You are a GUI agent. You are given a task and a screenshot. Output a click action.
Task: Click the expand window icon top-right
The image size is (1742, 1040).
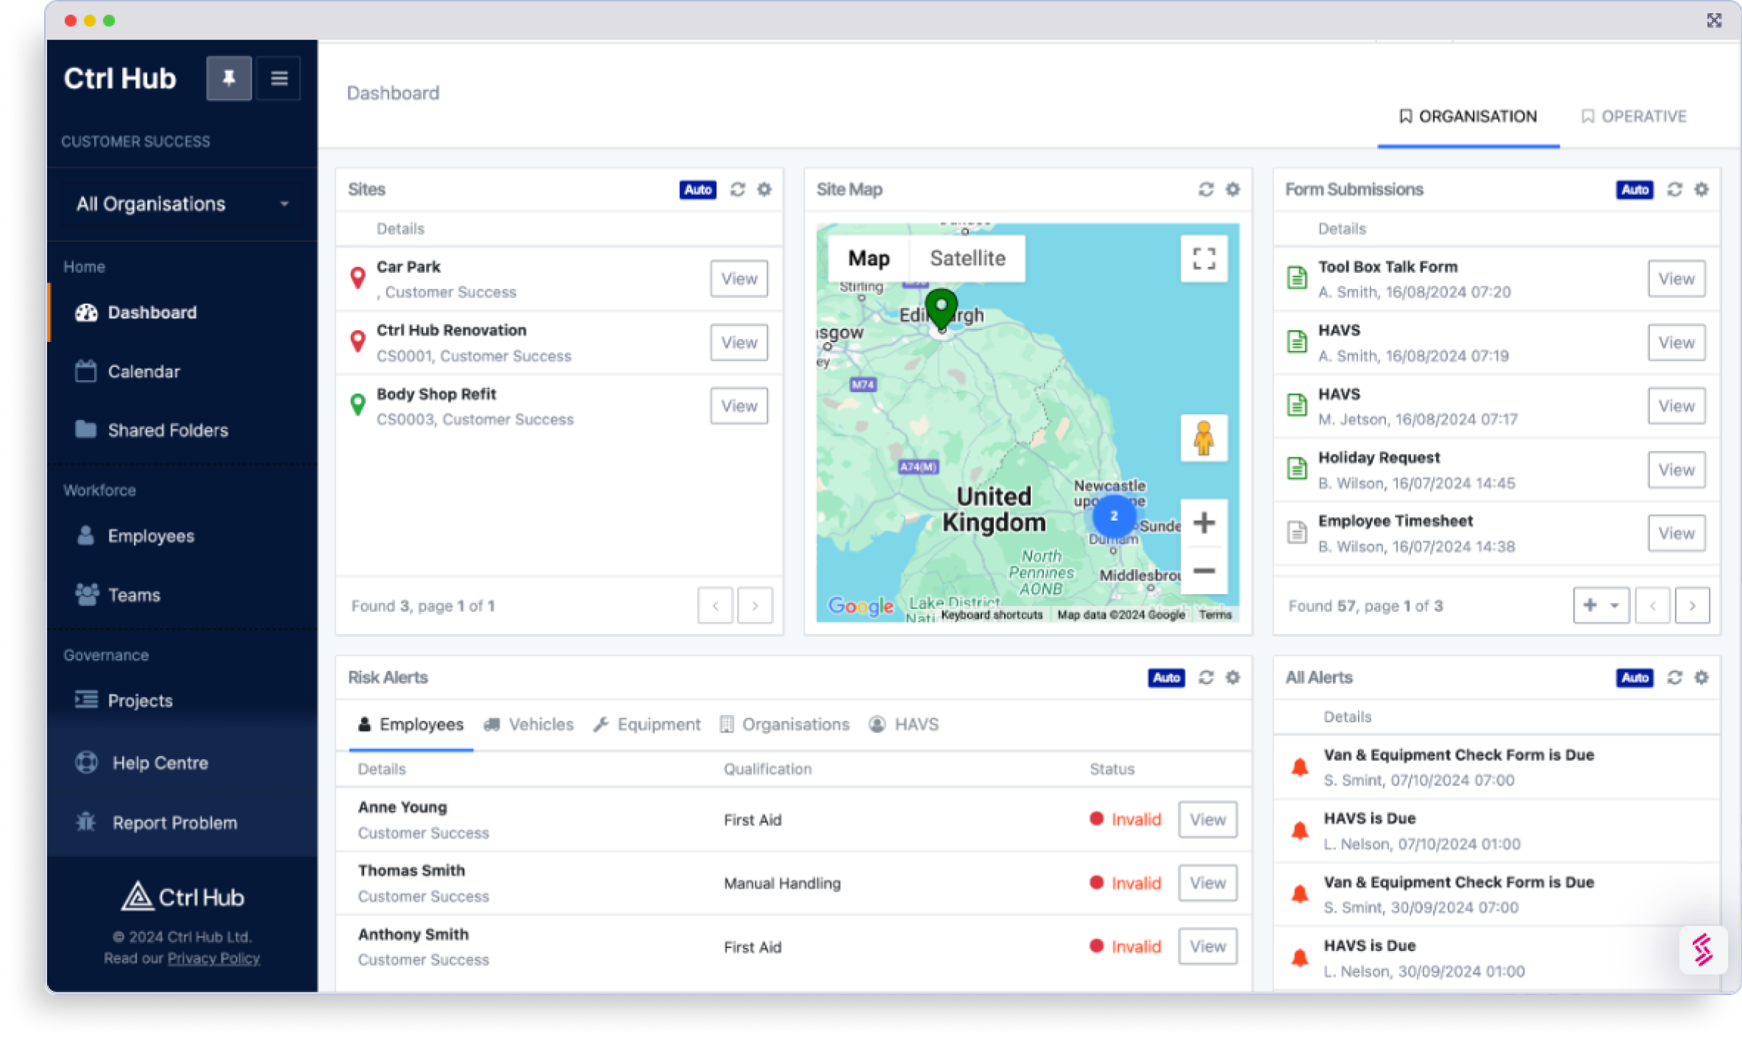1714,21
